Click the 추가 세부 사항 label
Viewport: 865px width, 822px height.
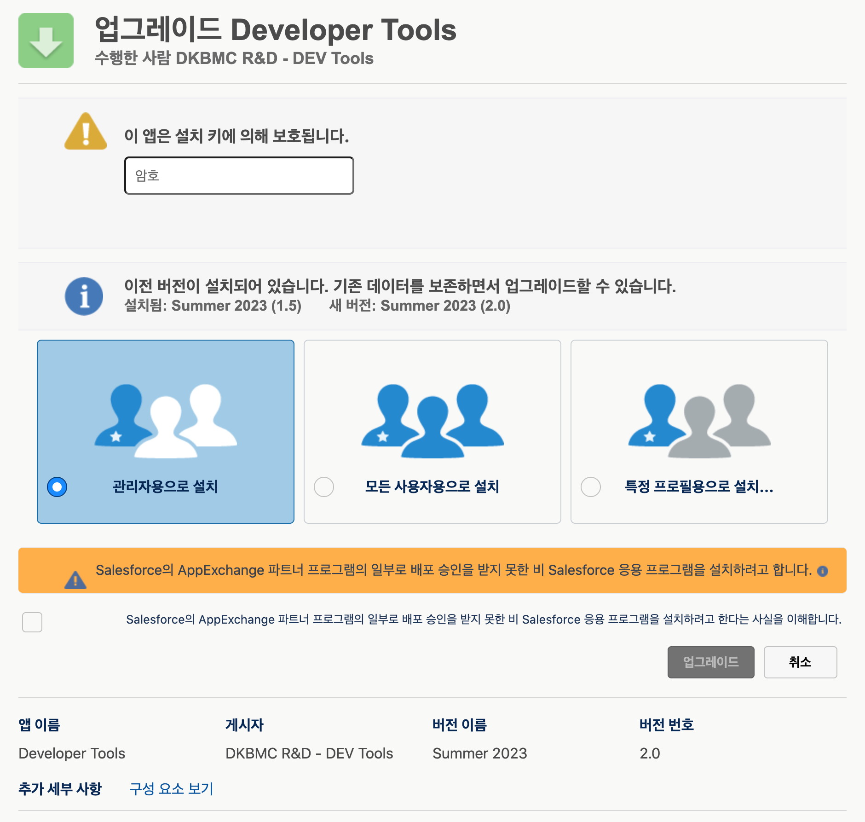point(60,789)
